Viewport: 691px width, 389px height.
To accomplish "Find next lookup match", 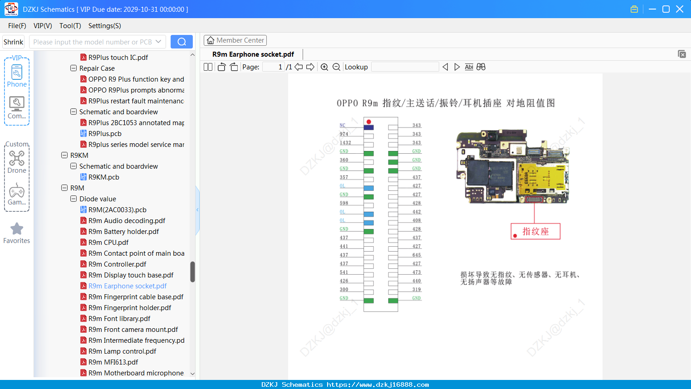I will (x=457, y=67).
